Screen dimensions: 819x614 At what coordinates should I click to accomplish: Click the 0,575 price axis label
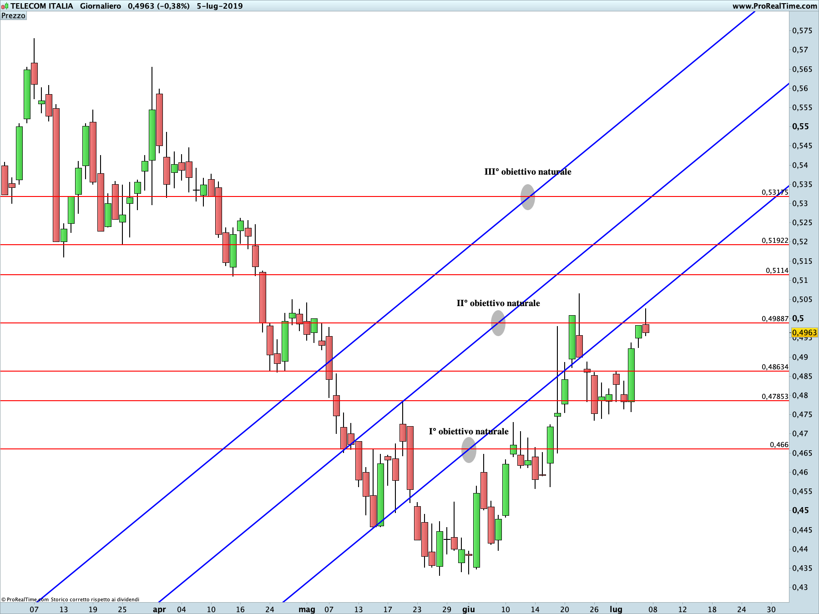(x=802, y=31)
